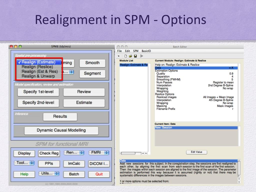Screen dimensions: 256x192
Task: Click the Segment button
Action: tap(92, 74)
